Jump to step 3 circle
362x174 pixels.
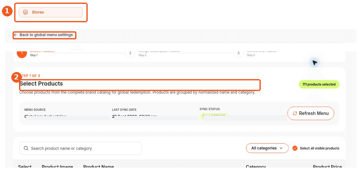(239, 53)
